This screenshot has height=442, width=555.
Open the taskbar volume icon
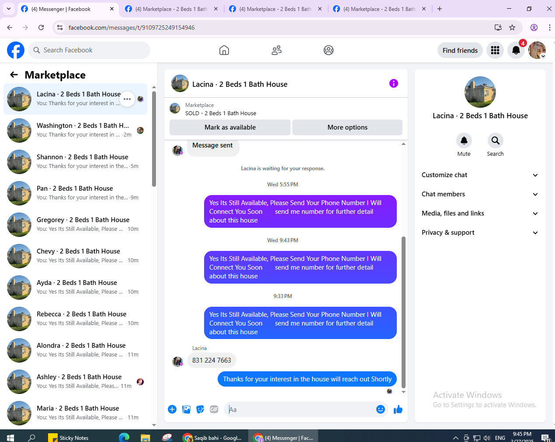coord(487,438)
